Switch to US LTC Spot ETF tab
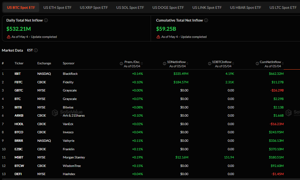This screenshot has height=180, width=300. [283, 8]
